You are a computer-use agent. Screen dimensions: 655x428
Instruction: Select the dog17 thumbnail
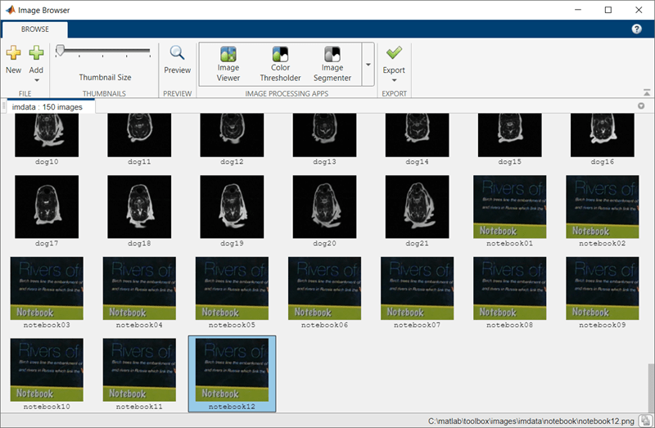47,207
